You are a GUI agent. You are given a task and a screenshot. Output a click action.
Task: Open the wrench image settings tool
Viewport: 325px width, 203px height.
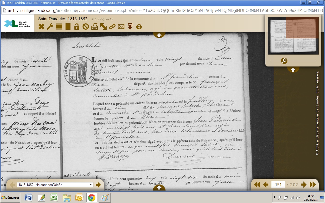(50, 26)
